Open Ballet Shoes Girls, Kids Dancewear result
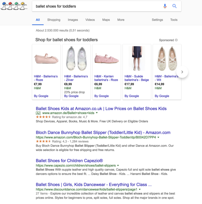The width and height of the screenshot is (202, 204). 94,185
